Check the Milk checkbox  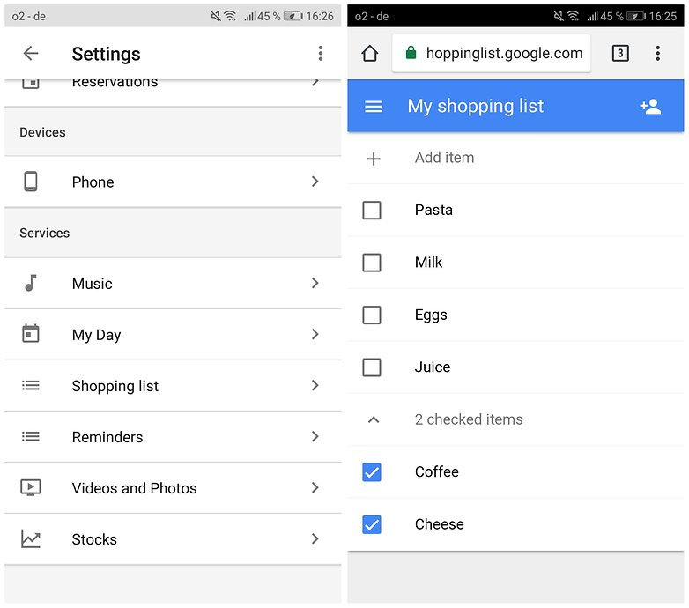coord(372,263)
